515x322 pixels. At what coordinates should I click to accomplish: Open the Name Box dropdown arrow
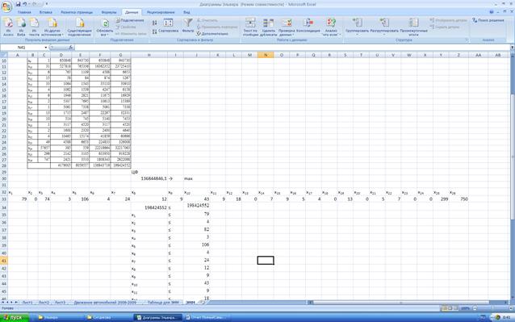(46, 48)
